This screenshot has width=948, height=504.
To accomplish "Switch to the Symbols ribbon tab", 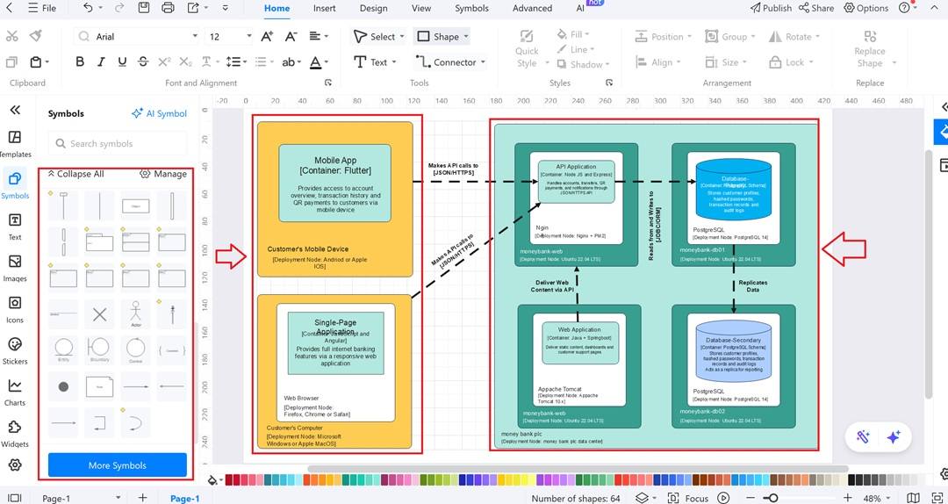I will click(471, 9).
